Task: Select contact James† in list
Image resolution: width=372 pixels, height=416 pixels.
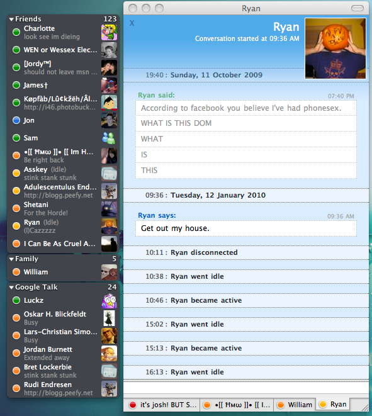Action: tap(63, 85)
